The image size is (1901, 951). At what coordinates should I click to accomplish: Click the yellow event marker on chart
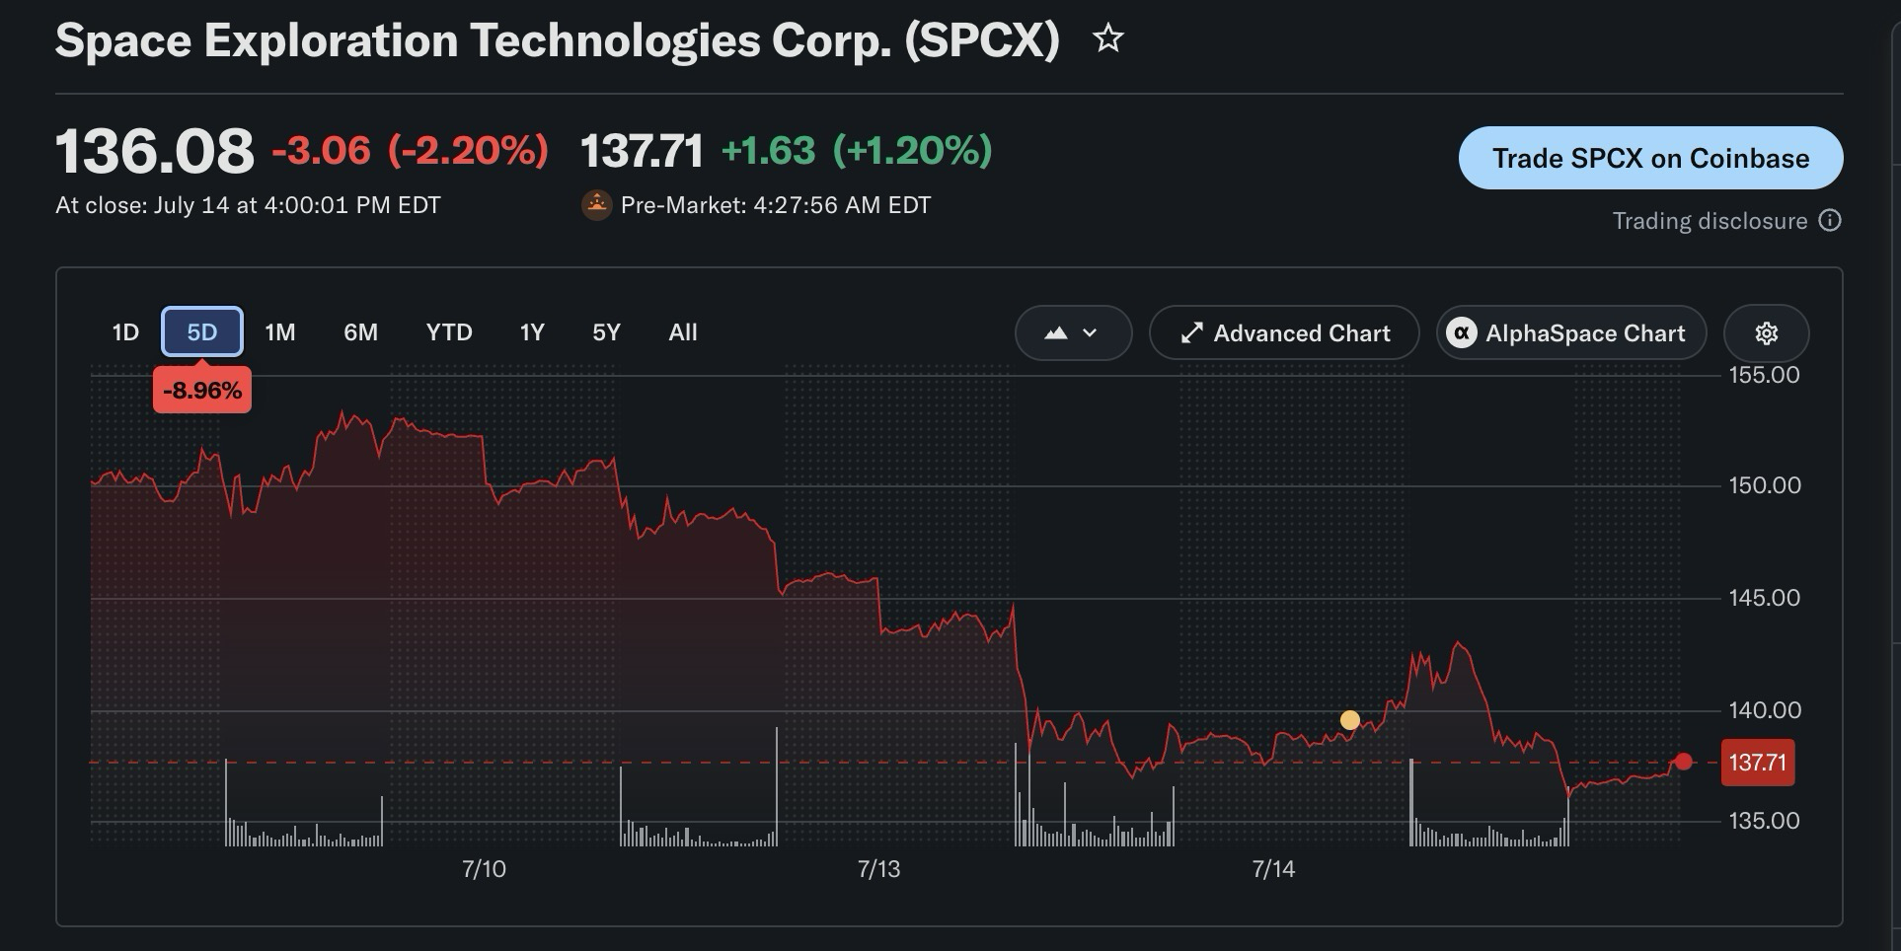click(x=1350, y=720)
